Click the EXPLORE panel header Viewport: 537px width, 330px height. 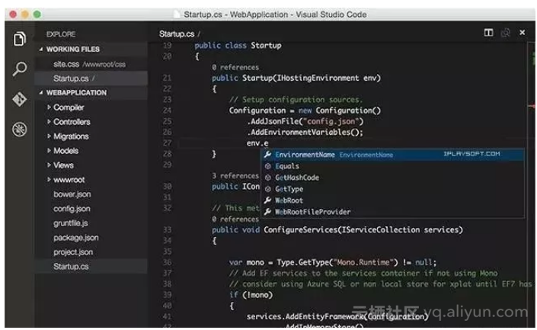click(x=61, y=34)
